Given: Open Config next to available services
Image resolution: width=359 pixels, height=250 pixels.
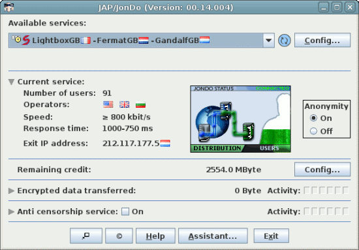Looking at the screenshot, I should point(322,40).
